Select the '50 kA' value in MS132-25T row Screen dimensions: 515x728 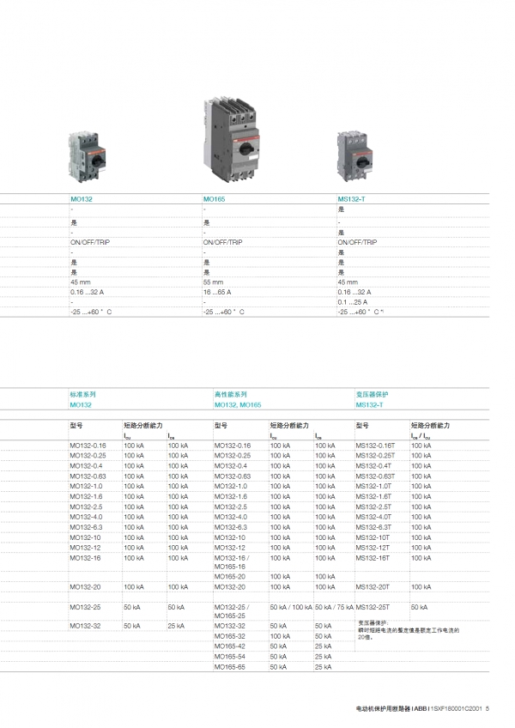click(420, 607)
